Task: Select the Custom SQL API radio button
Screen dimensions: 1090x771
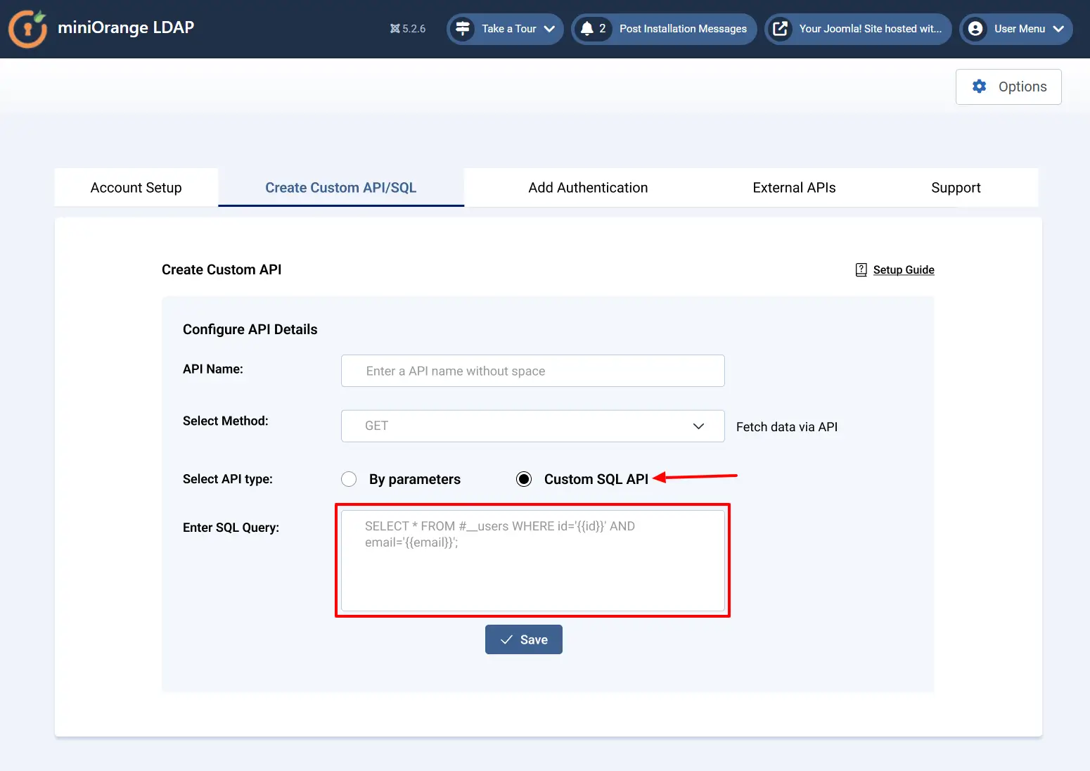Action: pyautogui.click(x=524, y=479)
